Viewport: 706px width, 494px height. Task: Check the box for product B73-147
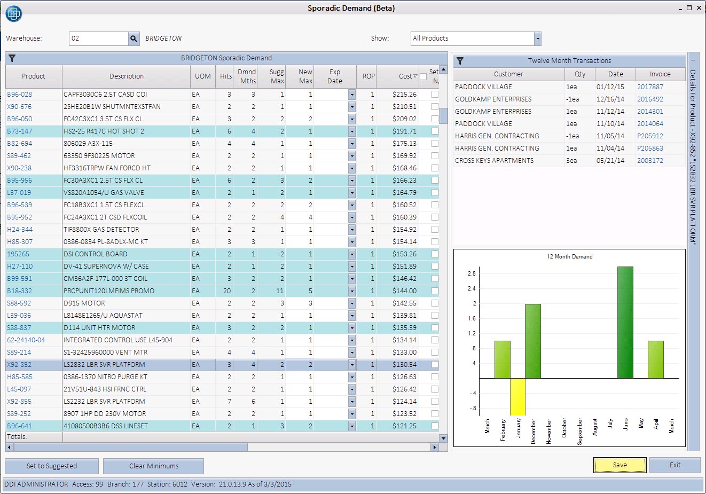(435, 131)
